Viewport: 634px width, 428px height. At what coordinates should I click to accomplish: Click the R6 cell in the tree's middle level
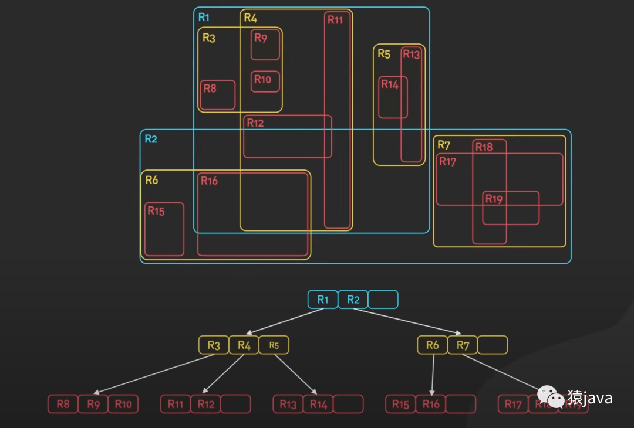(432, 345)
